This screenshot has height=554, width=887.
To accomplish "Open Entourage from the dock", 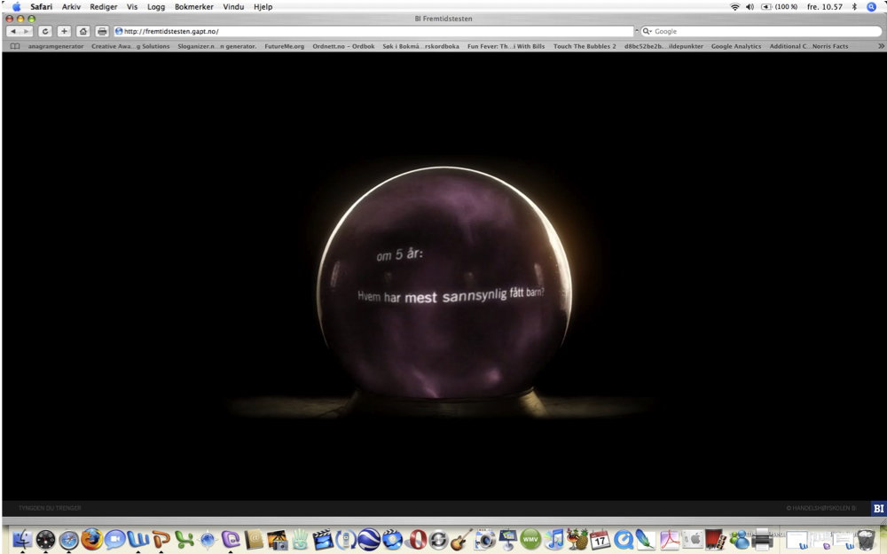I will (x=231, y=540).
